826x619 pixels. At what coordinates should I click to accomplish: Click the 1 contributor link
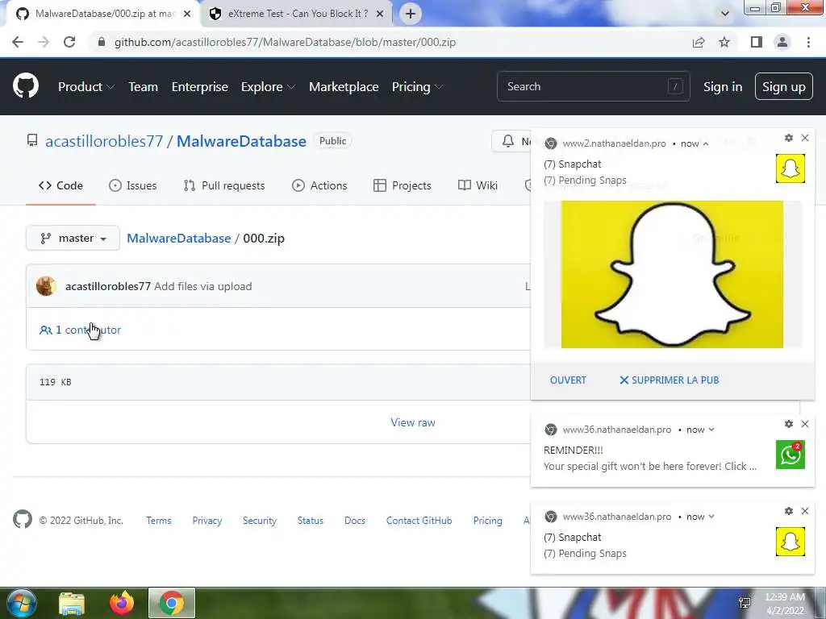coord(80,330)
